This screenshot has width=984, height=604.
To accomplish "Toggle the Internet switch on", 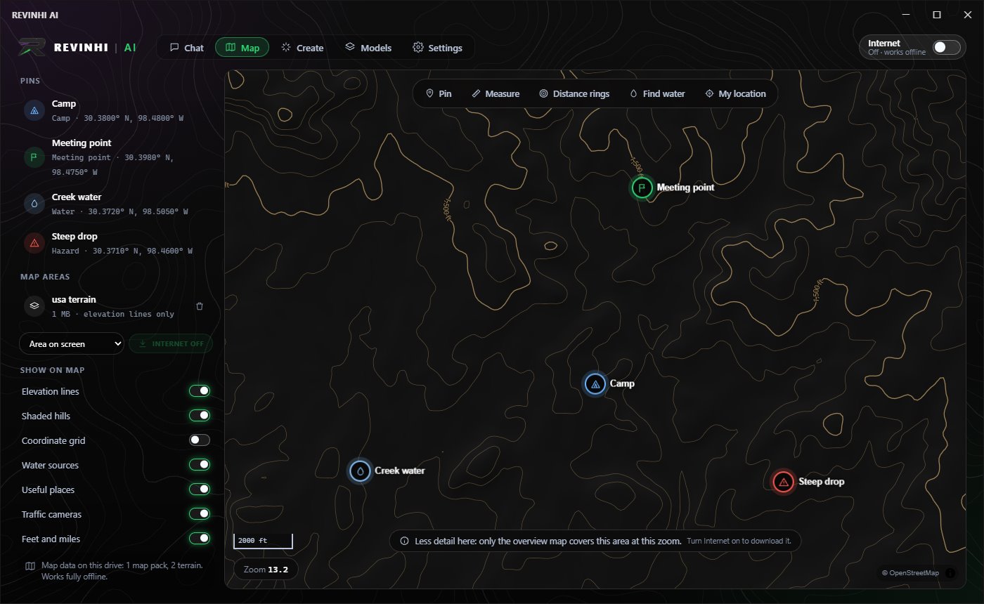I will [946, 48].
